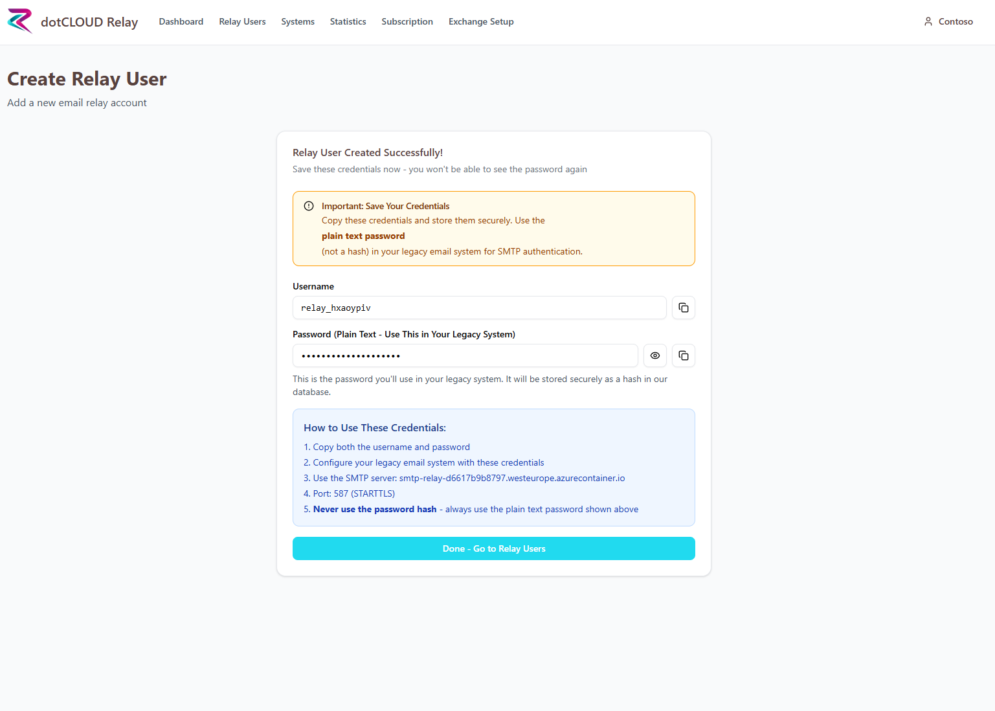Select the username input field

click(479, 308)
